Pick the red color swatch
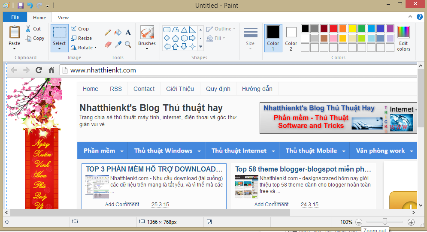The height and width of the screenshot is (232, 427). 333,29
